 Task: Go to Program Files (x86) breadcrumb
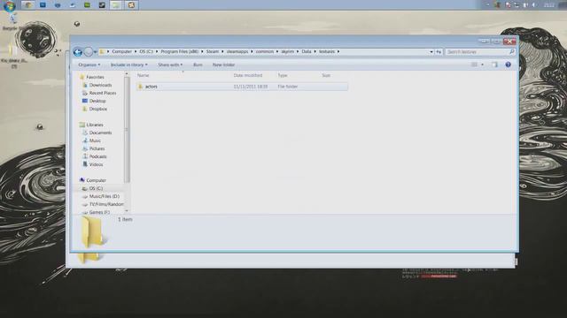click(179, 52)
